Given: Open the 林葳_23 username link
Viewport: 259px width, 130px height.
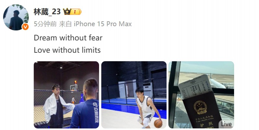Looking at the screenshot, I should click(x=47, y=12).
